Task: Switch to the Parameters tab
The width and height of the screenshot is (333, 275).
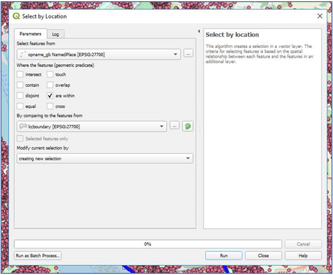Action: 31,34
